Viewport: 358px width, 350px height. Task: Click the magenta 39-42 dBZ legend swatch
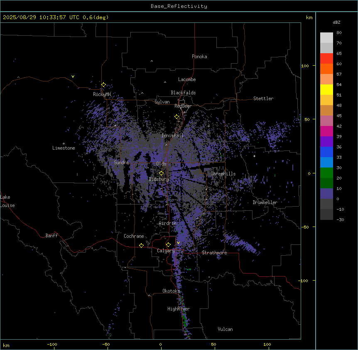coord(326,131)
